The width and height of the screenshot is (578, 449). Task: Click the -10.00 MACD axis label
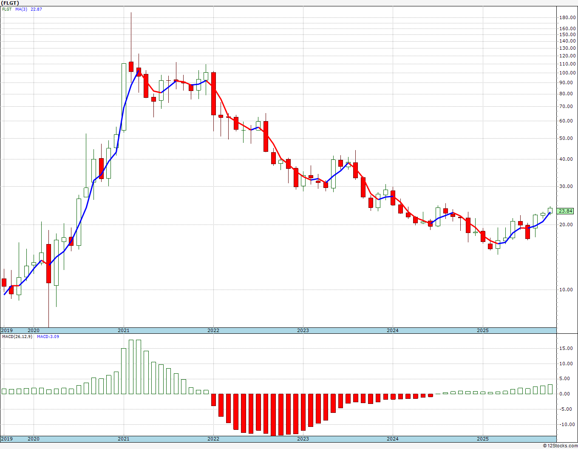click(568, 424)
